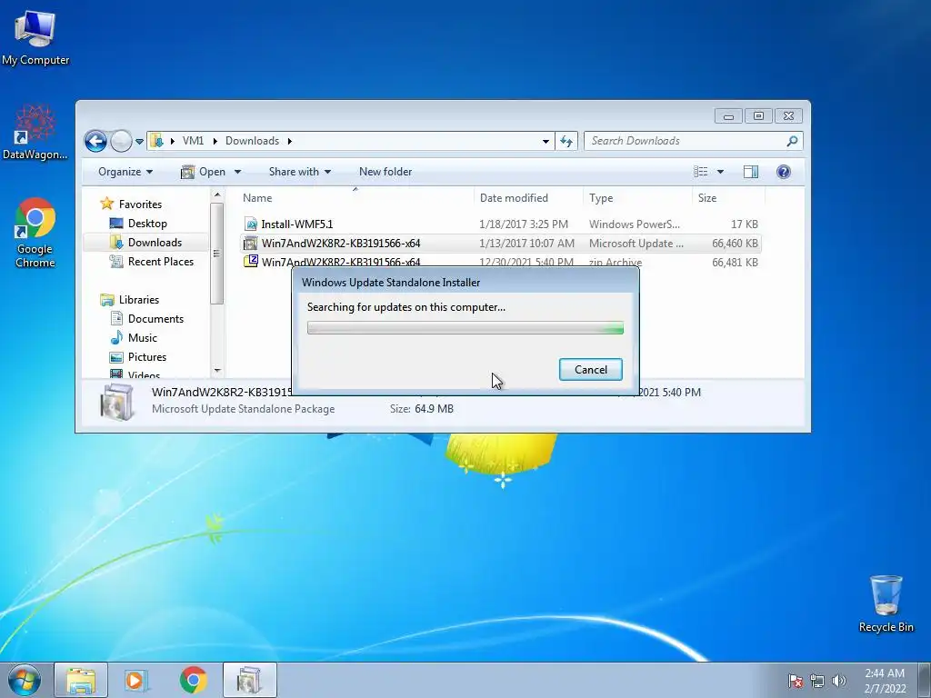This screenshot has height=698, width=931.
Task: Sort files by Size column
Action: [728, 197]
